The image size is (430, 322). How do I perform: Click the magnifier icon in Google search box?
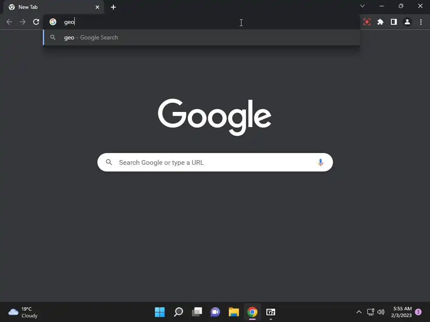[109, 162]
